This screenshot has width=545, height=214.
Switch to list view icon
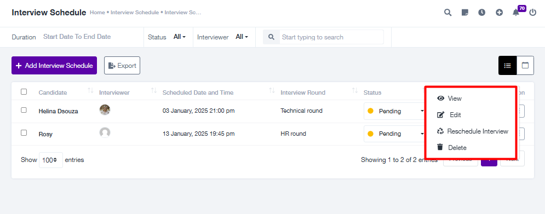[x=507, y=65]
